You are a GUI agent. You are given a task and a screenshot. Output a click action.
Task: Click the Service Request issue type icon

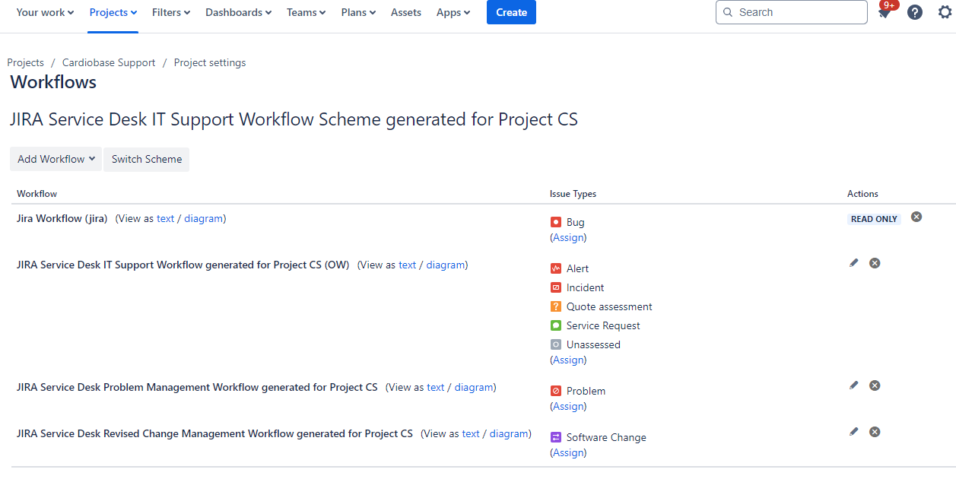556,325
